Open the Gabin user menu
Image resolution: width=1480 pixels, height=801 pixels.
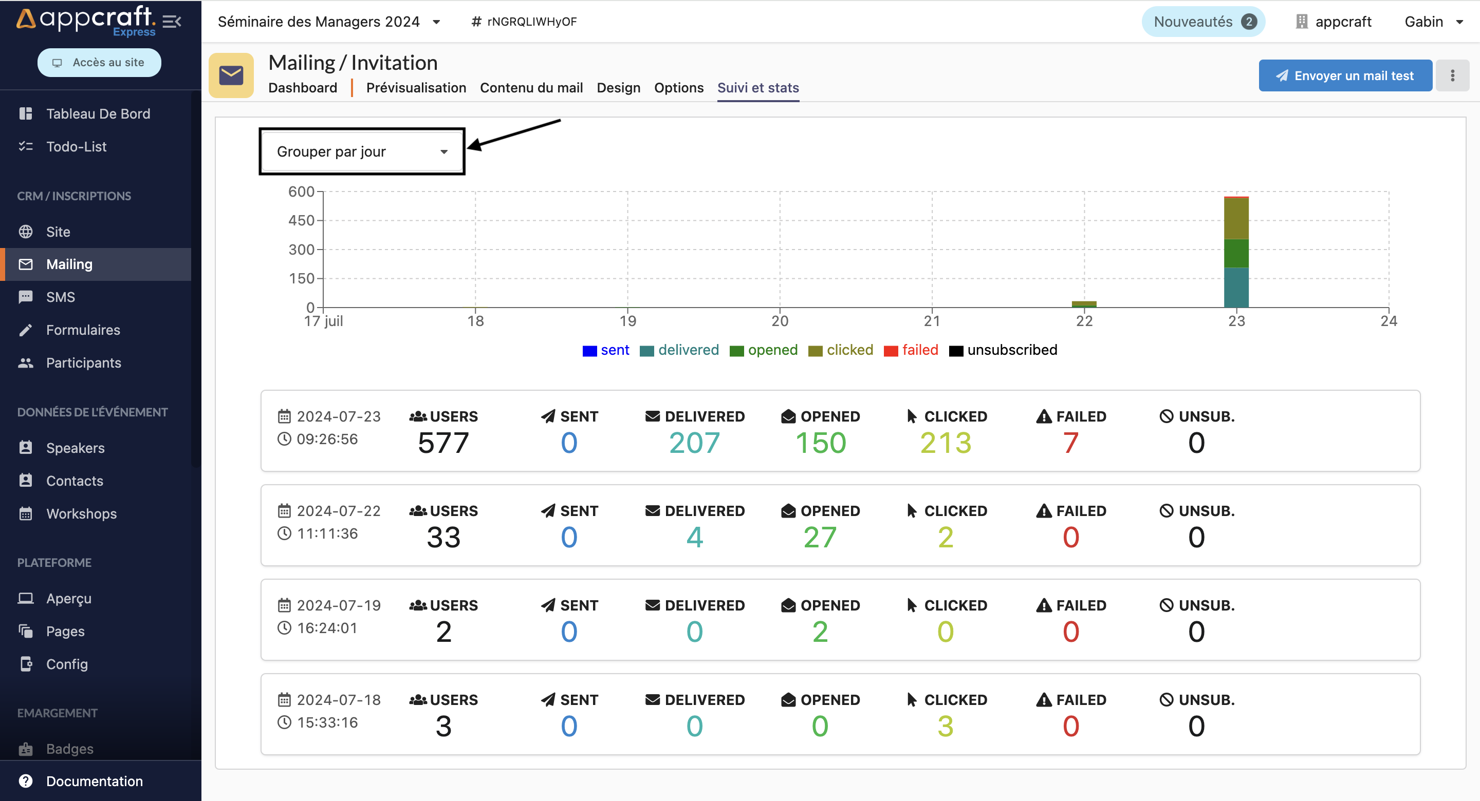[1433, 22]
